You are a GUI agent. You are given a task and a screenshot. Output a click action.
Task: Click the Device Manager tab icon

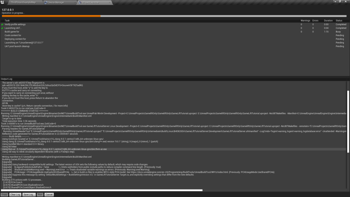click(x=46, y=2)
